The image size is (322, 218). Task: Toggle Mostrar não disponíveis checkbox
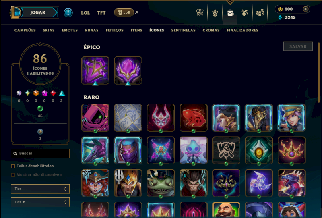[x=13, y=175]
